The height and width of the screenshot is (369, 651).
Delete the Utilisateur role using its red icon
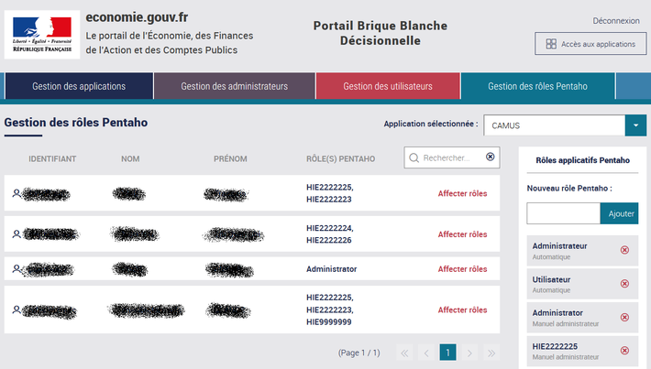[x=624, y=284]
